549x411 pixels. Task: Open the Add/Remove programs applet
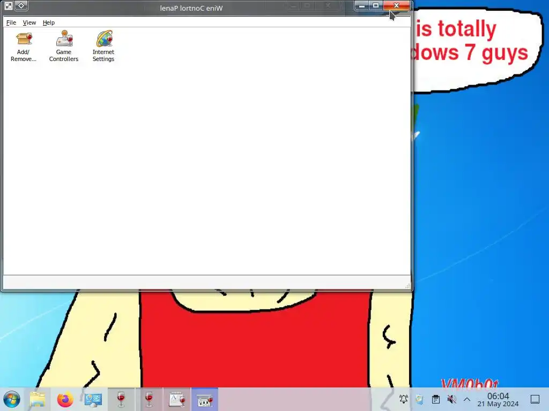(24, 47)
